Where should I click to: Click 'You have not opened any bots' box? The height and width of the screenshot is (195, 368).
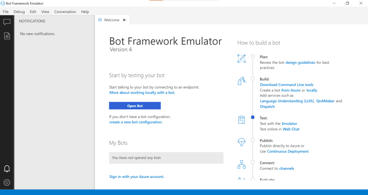[x=166, y=158]
